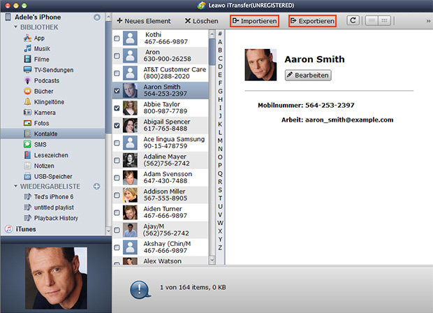Select untitled playlist
Viewport: 433px width, 313px height.
click(x=54, y=208)
